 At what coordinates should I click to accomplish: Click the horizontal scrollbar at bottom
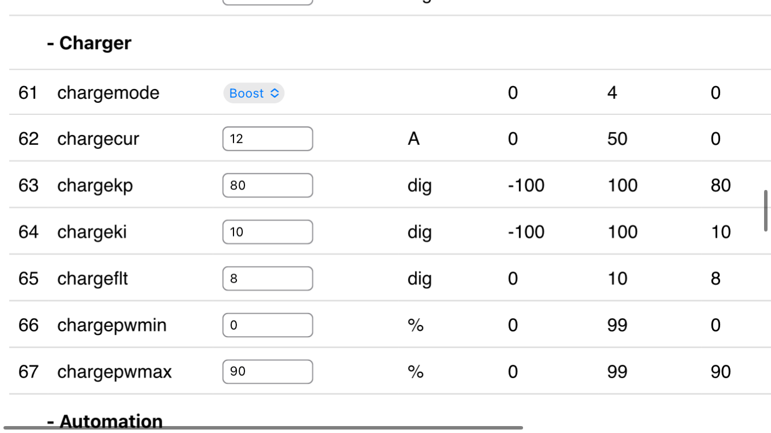[x=263, y=428]
